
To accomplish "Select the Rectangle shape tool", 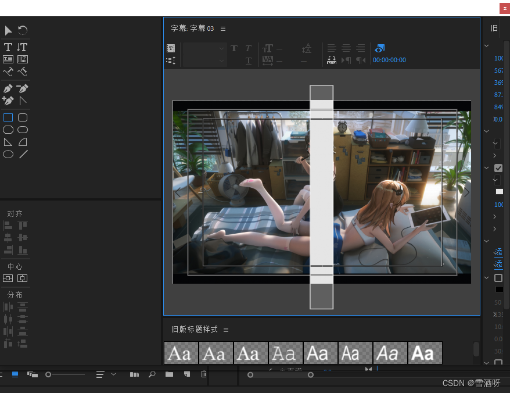I will click(8, 117).
